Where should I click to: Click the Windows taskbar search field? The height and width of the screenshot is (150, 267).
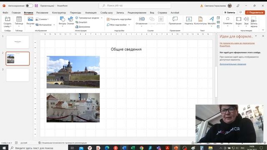point(38,148)
